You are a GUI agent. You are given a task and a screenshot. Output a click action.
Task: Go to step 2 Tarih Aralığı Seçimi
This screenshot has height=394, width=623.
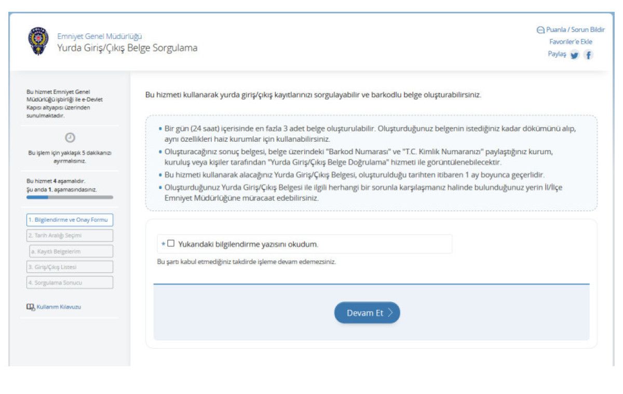pos(70,235)
